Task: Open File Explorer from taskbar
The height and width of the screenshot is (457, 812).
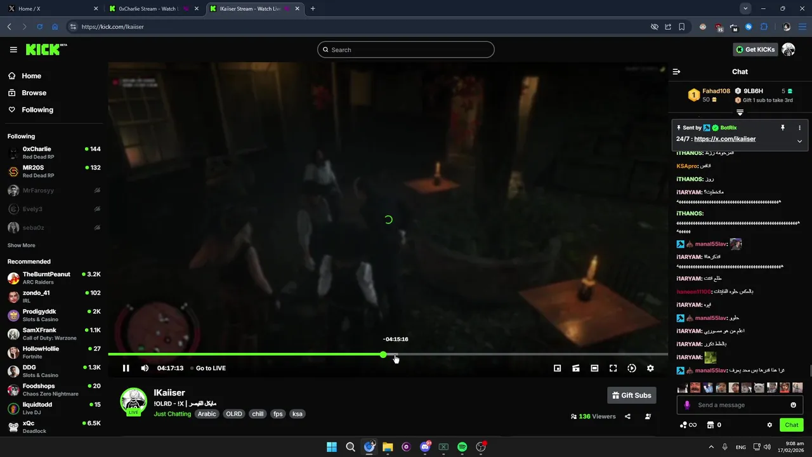Action: 388,447
